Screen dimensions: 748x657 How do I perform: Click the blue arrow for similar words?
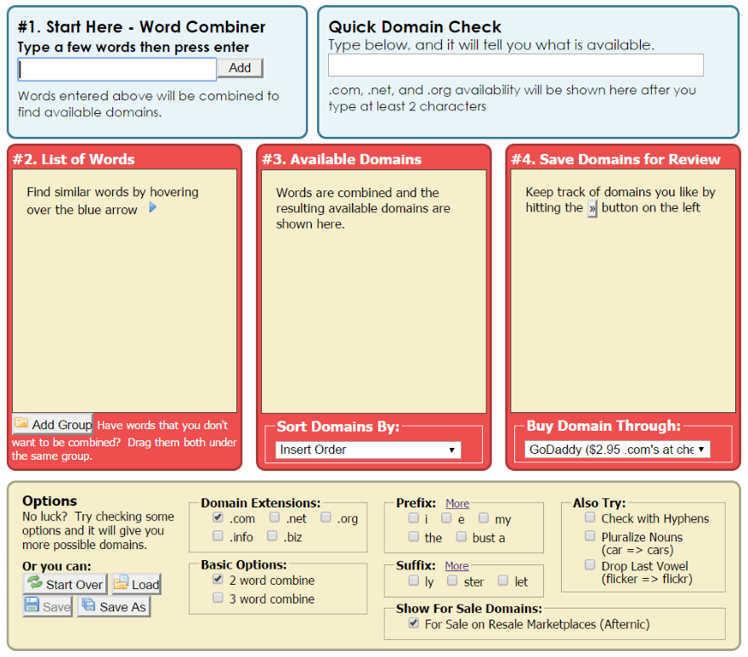coord(153,207)
